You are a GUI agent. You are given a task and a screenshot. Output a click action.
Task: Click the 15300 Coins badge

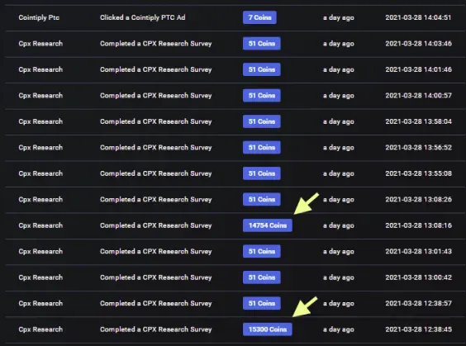click(268, 329)
